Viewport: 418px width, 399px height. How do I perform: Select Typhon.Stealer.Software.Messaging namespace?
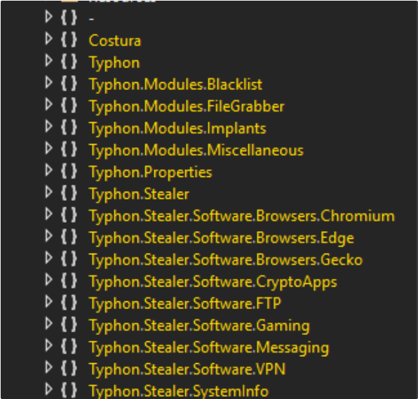click(209, 348)
